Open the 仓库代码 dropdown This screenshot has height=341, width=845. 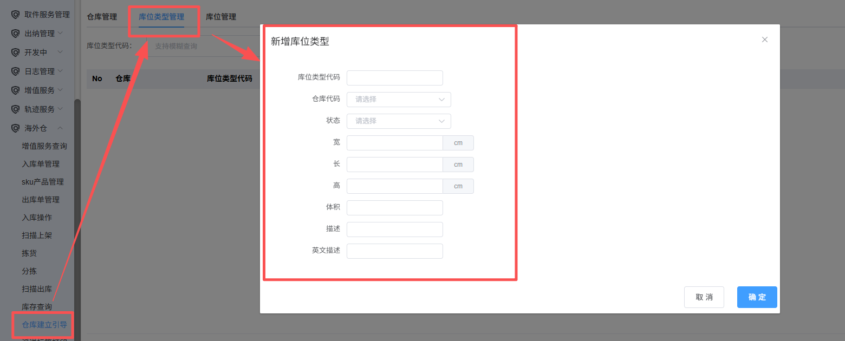399,100
